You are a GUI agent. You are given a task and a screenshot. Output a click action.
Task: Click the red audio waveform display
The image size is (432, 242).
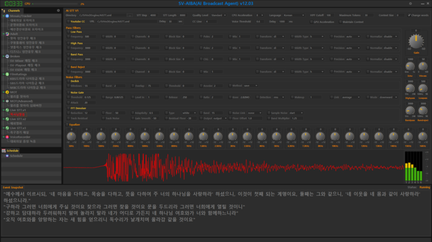tap(233, 167)
